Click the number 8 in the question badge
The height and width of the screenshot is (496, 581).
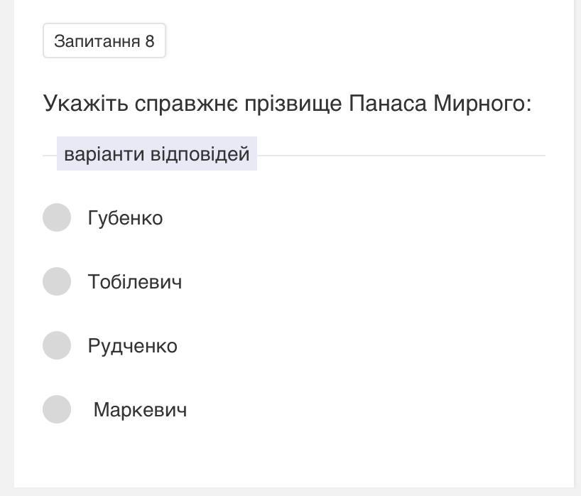pyautogui.click(x=150, y=41)
